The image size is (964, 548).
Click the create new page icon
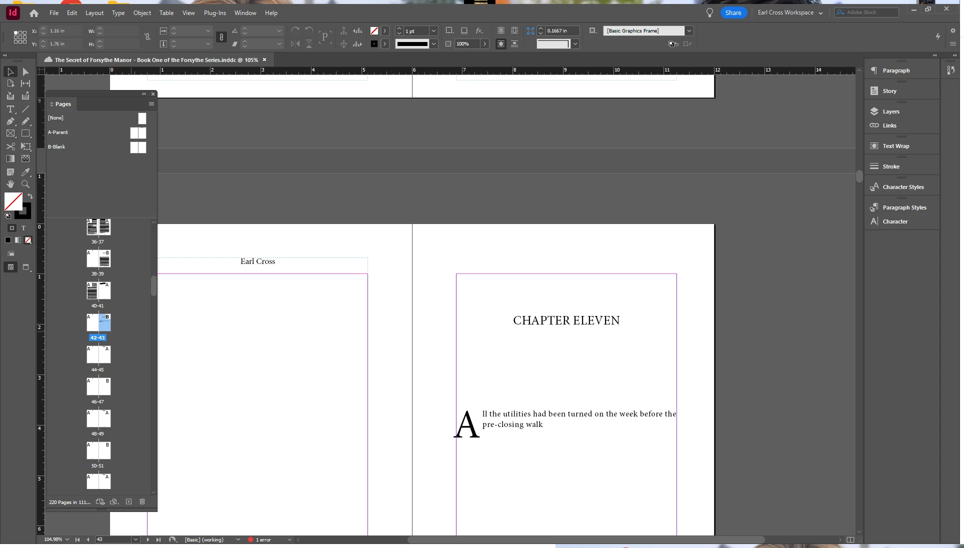[x=128, y=501]
